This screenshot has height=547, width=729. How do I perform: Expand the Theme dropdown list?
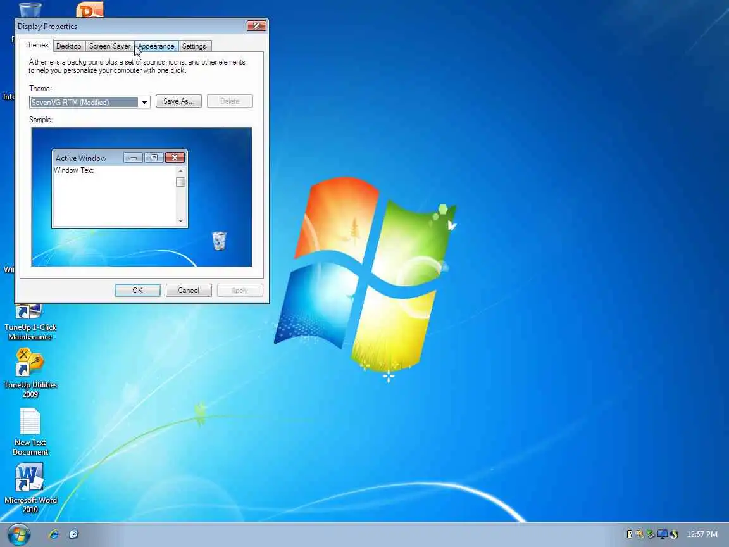point(144,103)
